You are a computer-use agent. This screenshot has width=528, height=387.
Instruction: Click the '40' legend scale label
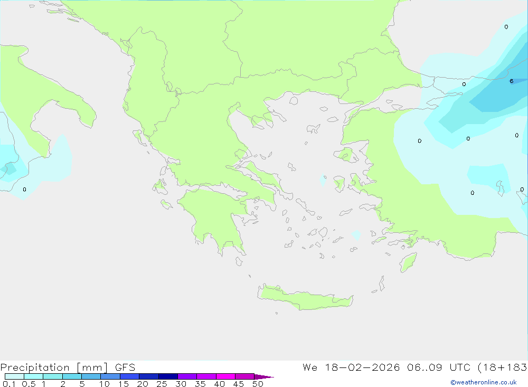coord(219,384)
